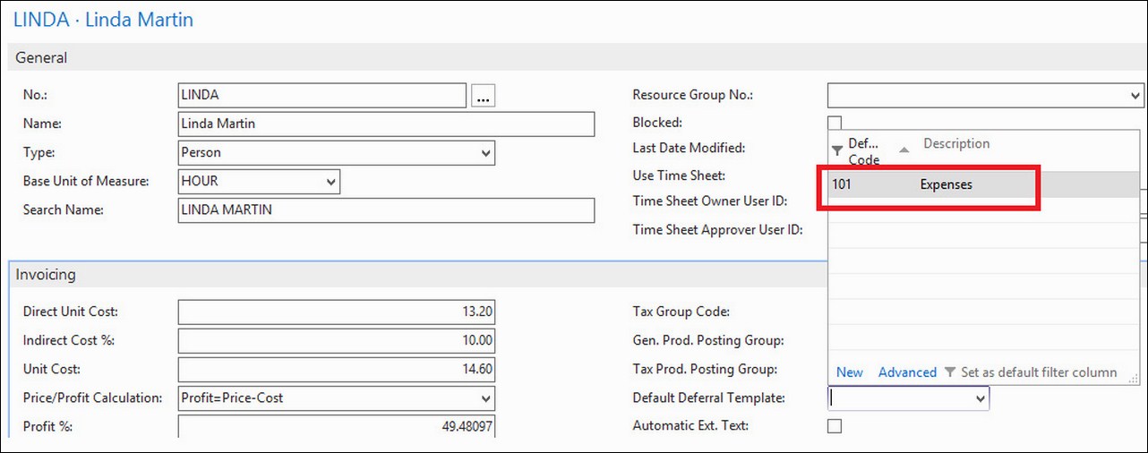This screenshot has width=1148, height=453.
Task: Click the New link in lookup list
Action: [850, 372]
